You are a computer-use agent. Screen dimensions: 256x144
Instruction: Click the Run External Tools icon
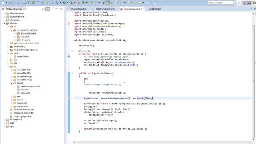tap(71, 3)
